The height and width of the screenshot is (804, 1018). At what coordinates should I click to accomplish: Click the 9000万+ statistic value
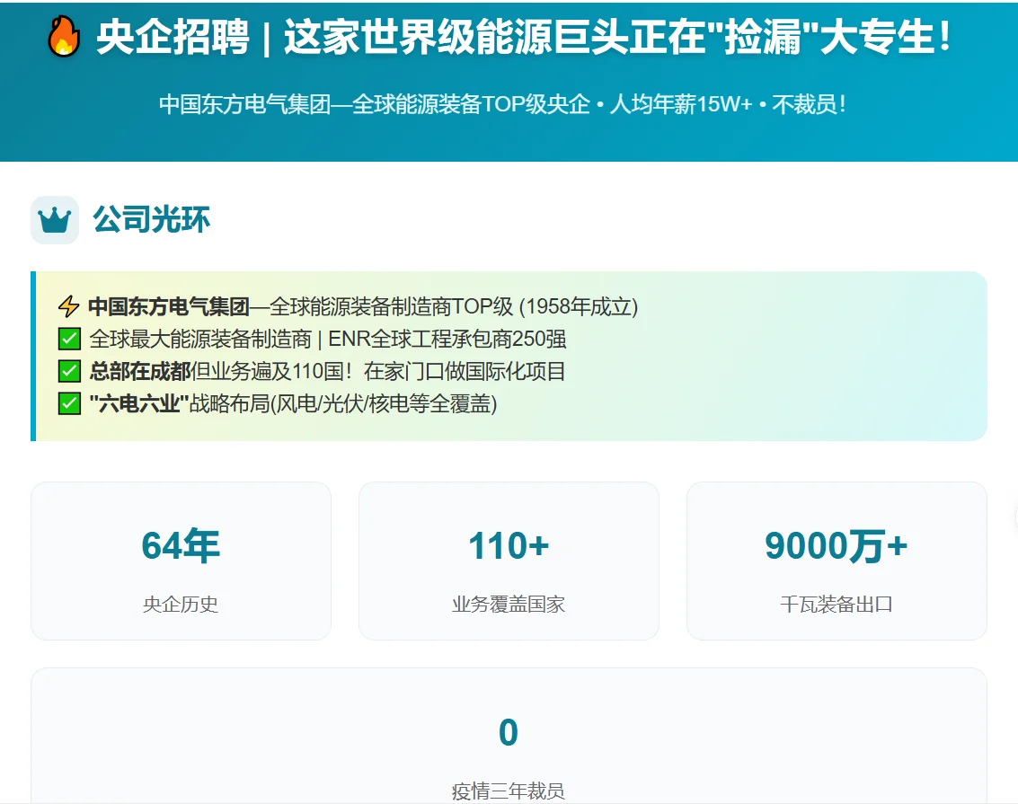point(837,545)
